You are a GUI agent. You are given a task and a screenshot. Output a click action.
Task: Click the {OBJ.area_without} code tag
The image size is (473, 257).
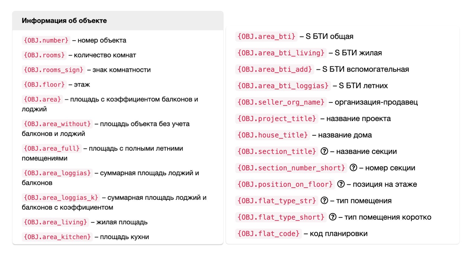click(x=57, y=124)
